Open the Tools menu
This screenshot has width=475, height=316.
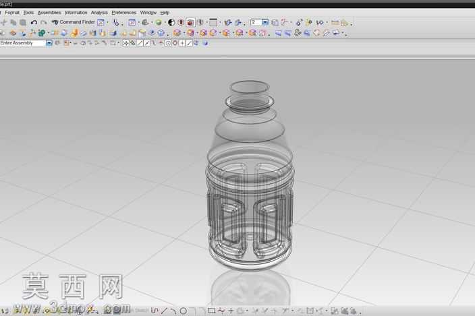tap(28, 13)
